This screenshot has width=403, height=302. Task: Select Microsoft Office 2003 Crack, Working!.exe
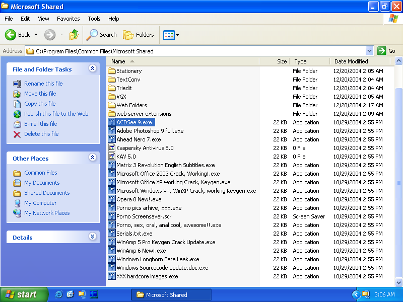click(168, 174)
